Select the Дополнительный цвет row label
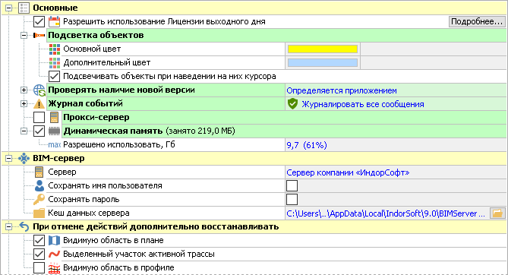This screenshot has height=275, width=508. pos(107,62)
